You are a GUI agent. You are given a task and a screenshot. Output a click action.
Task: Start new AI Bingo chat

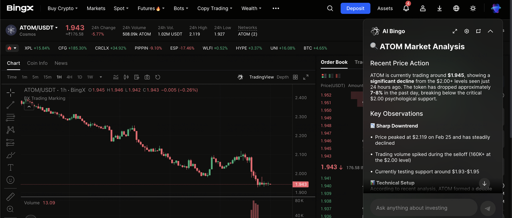point(478,31)
